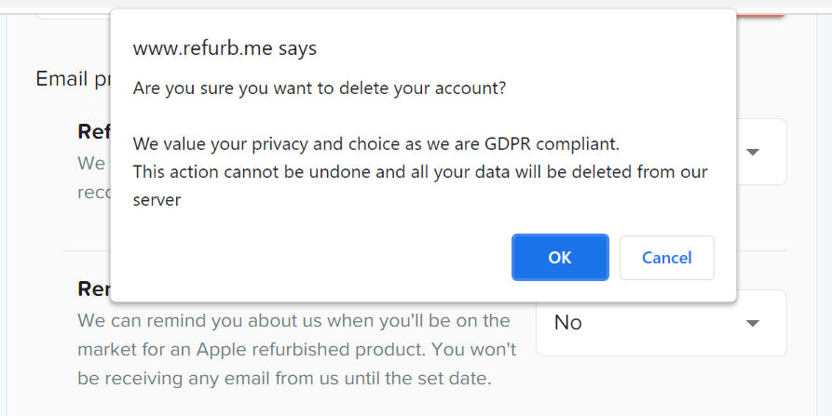Cancel the delete account dialog
This screenshot has height=416, width=832.
666,258
